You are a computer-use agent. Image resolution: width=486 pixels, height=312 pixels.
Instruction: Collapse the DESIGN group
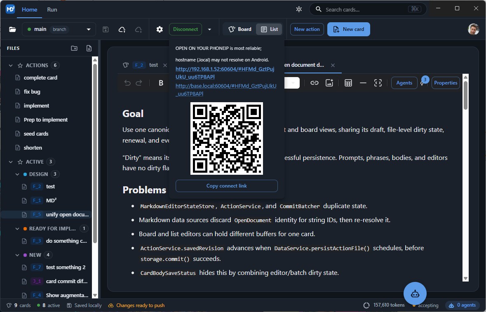[x=17, y=174]
